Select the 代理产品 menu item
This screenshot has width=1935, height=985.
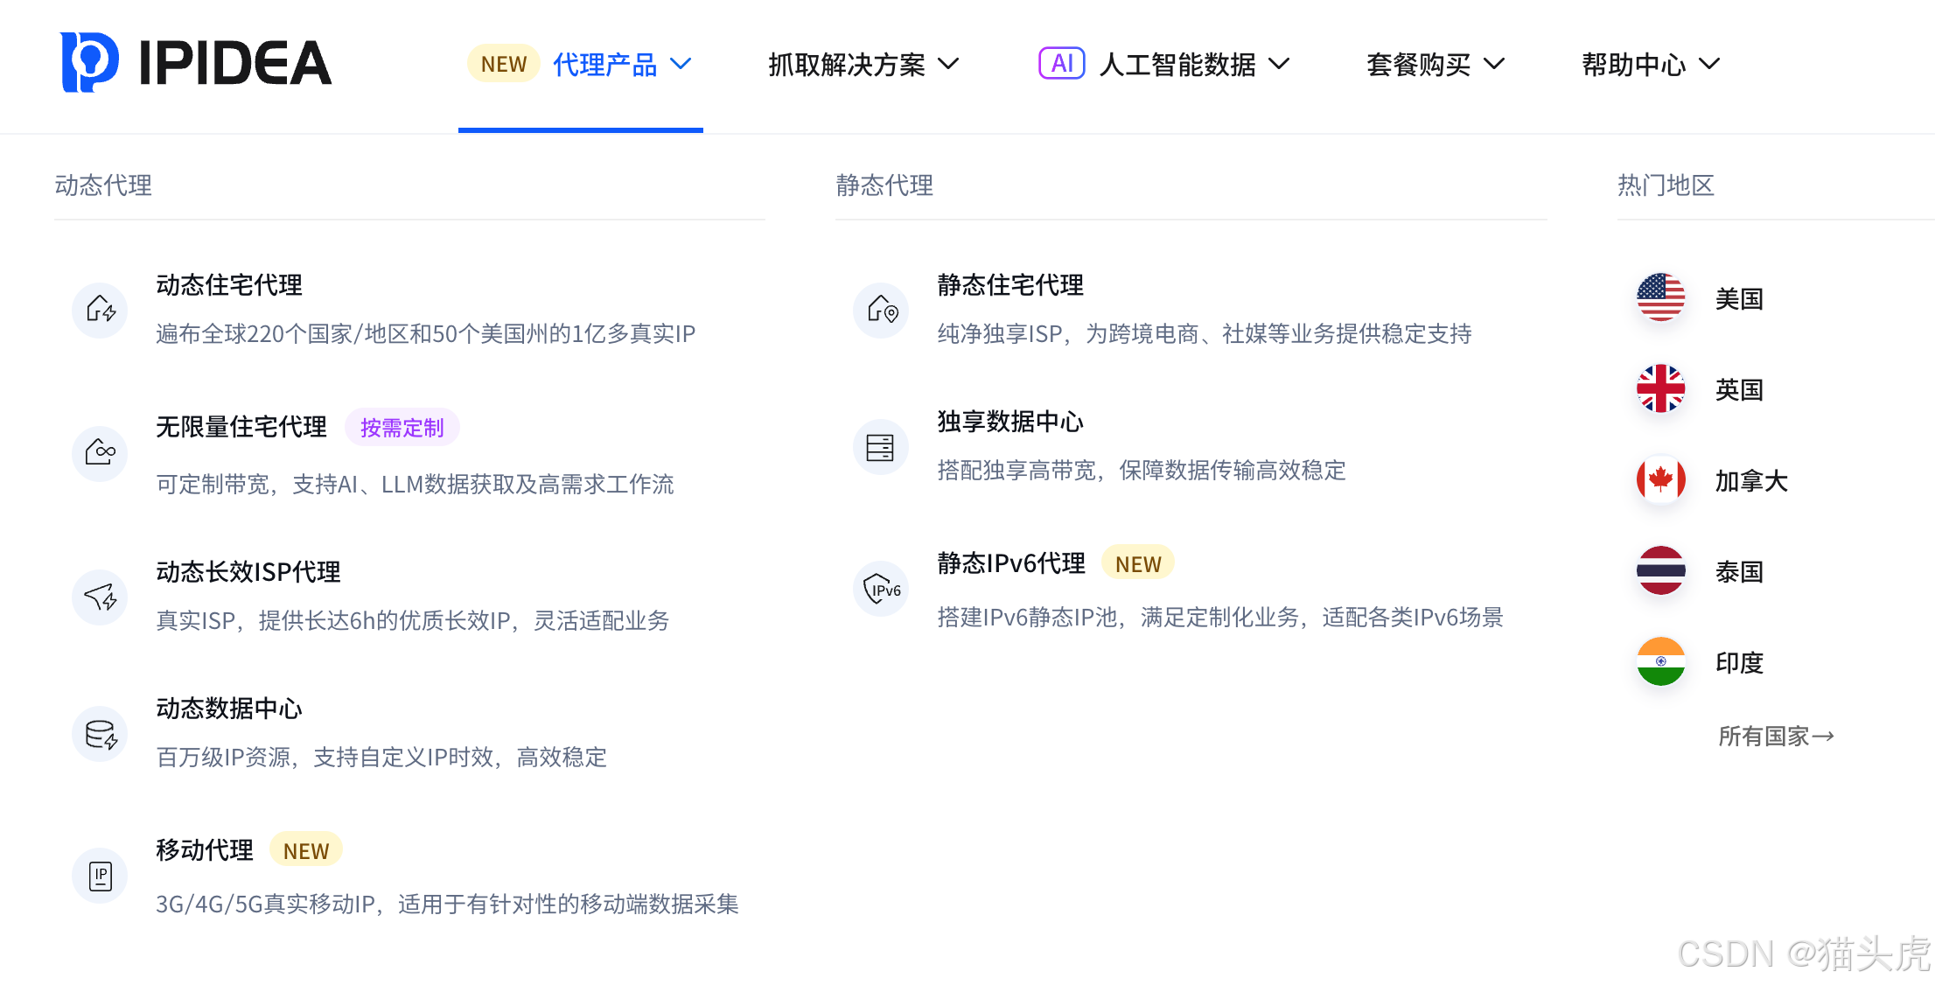pyautogui.click(x=605, y=64)
